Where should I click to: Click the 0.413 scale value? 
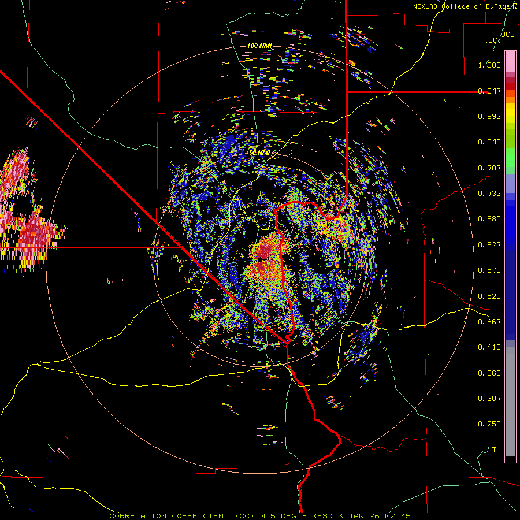pyautogui.click(x=489, y=347)
